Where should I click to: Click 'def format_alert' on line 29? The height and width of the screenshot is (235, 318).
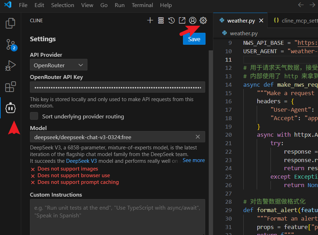270,210
